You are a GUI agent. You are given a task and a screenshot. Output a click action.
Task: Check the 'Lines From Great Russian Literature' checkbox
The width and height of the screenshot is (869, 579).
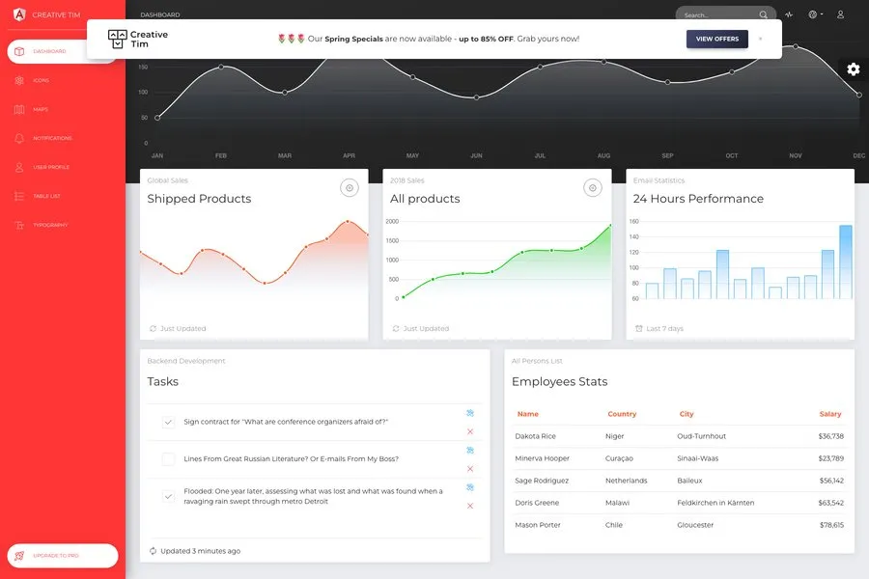(168, 458)
